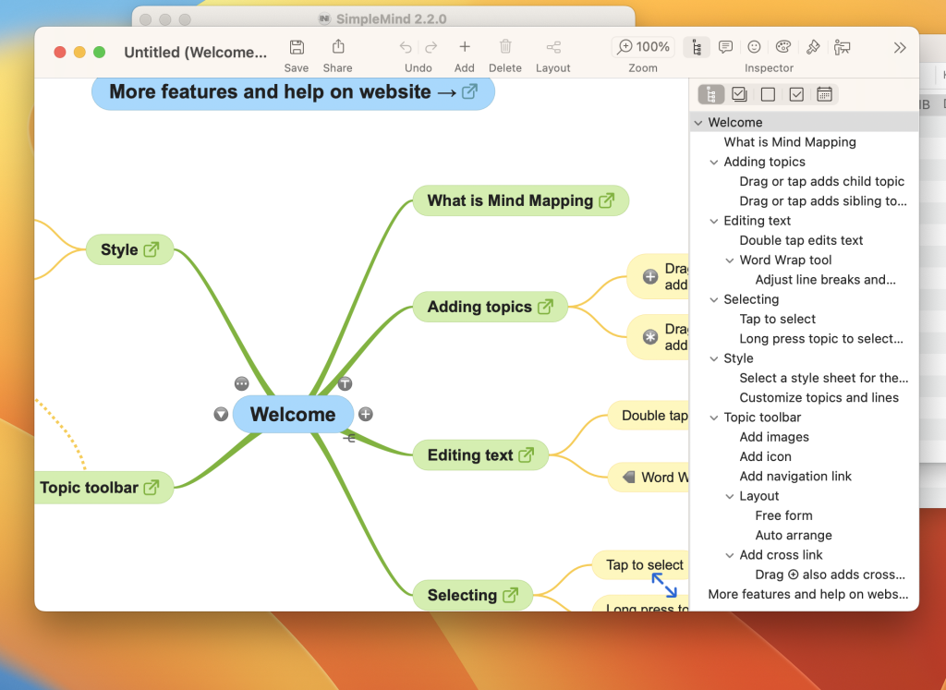Open the Share toolbar icon
Viewport: 946px width, 690px height.
(x=338, y=47)
